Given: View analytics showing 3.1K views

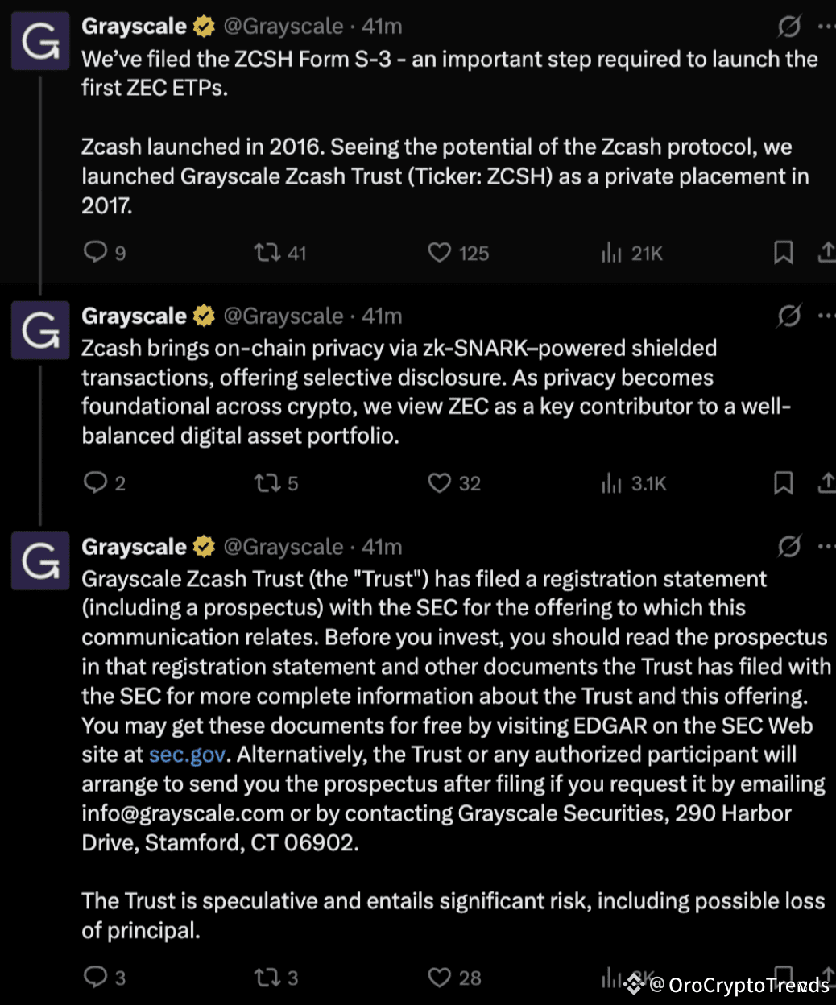Looking at the screenshot, I should tap(612, 483).
